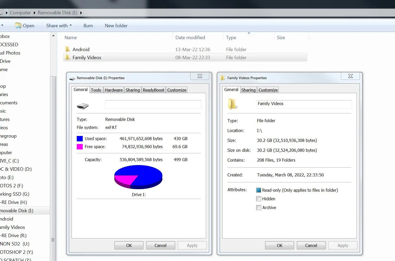Select the (Y:) drive in navigation pane
The image size is (395, 261).
pos(16,252)
